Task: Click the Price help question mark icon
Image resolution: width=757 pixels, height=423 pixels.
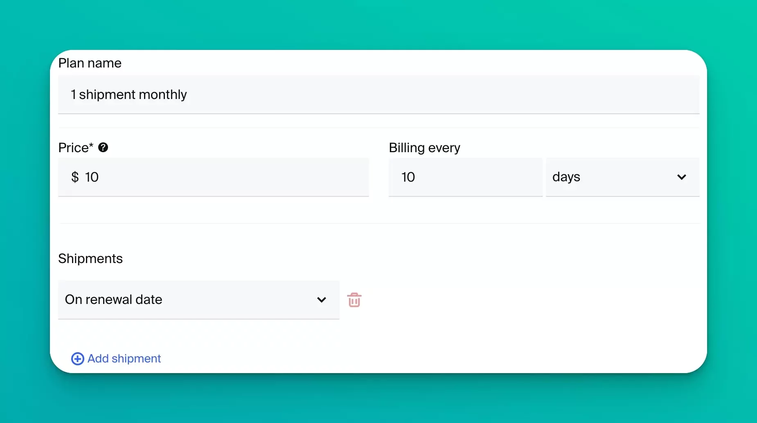Action: [x=103, y=147]
